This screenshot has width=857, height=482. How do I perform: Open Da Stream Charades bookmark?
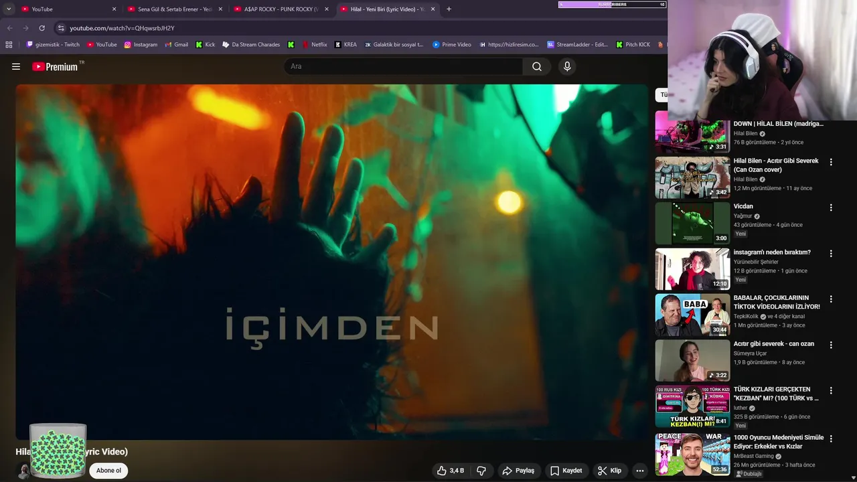click(x=251, y=45)
